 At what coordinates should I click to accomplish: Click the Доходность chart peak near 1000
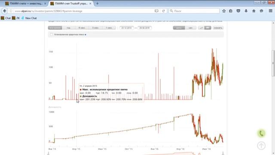(192, 114)
